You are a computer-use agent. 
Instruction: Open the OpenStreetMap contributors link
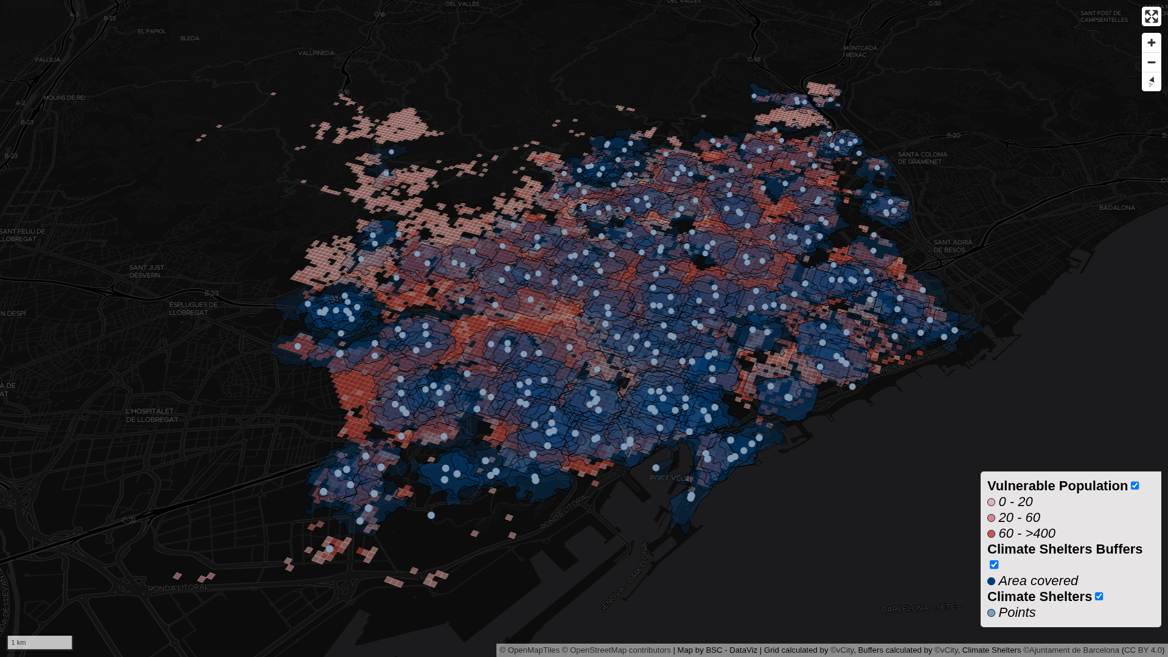[x=616, y=650]
